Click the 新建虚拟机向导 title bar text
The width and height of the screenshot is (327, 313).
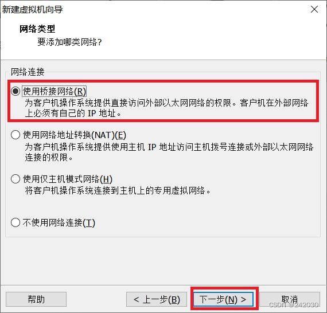pyautogui.click(x=33, y=10)
